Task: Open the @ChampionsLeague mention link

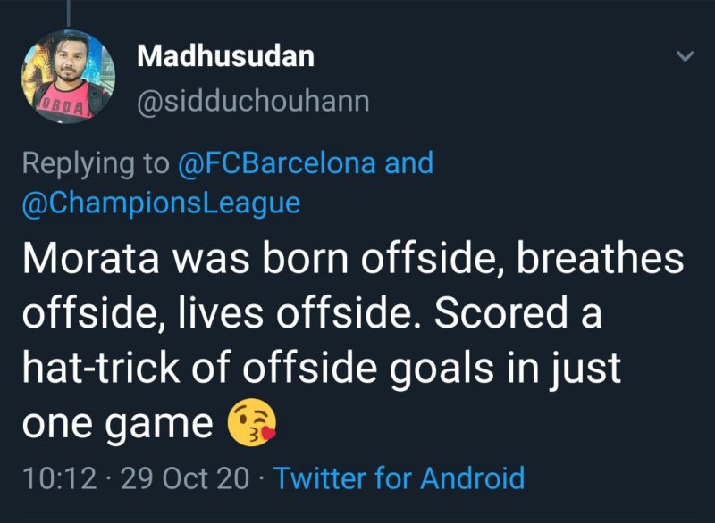Action: click(160, 203)
